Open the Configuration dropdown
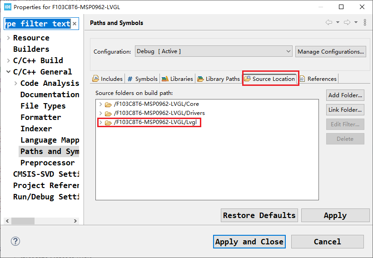 pos(214,51)
